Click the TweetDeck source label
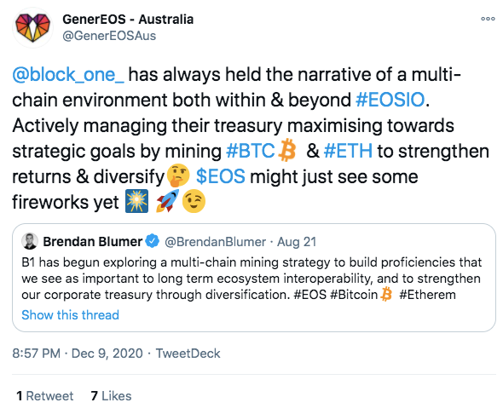The image size is (503, 414). tap(188, 354)
